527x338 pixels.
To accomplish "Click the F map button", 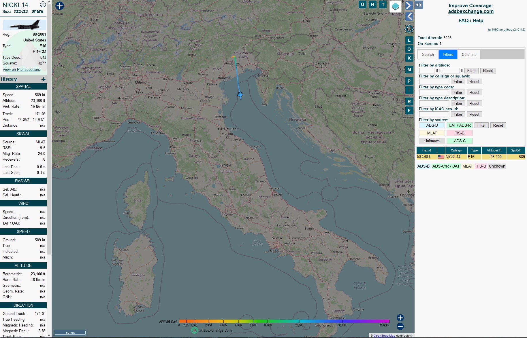I will point(409,111).
